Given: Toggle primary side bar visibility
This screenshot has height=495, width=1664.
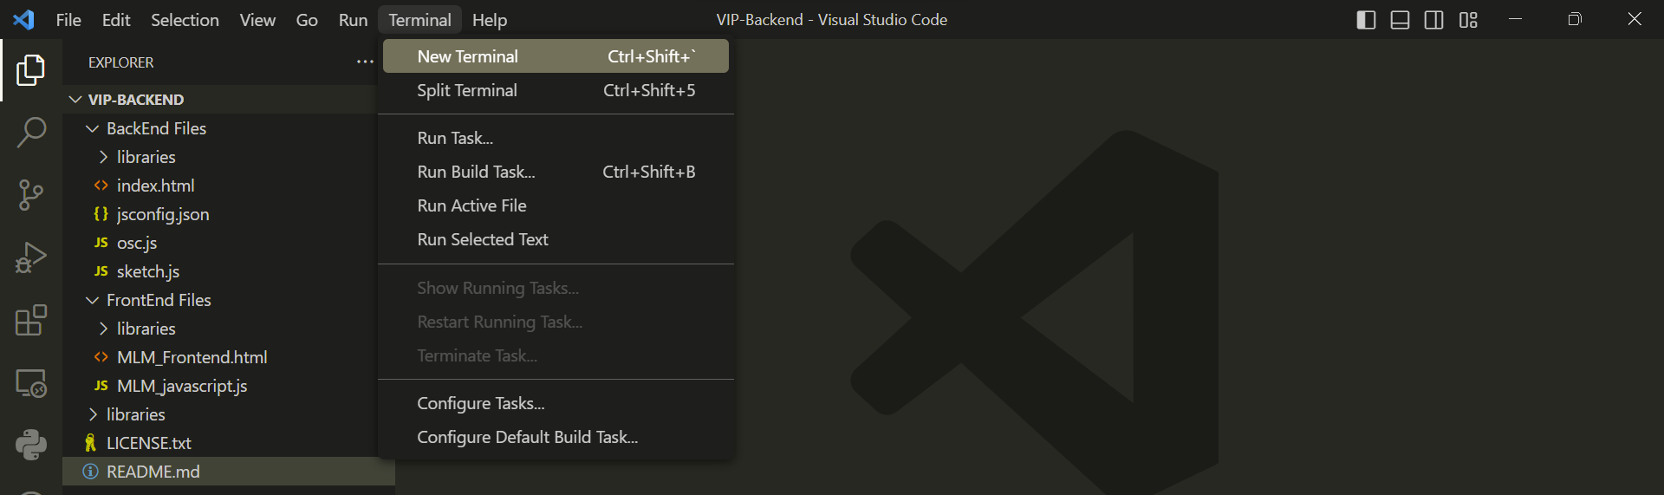Looking at the screenshot, I should [x=1366, y=19].
